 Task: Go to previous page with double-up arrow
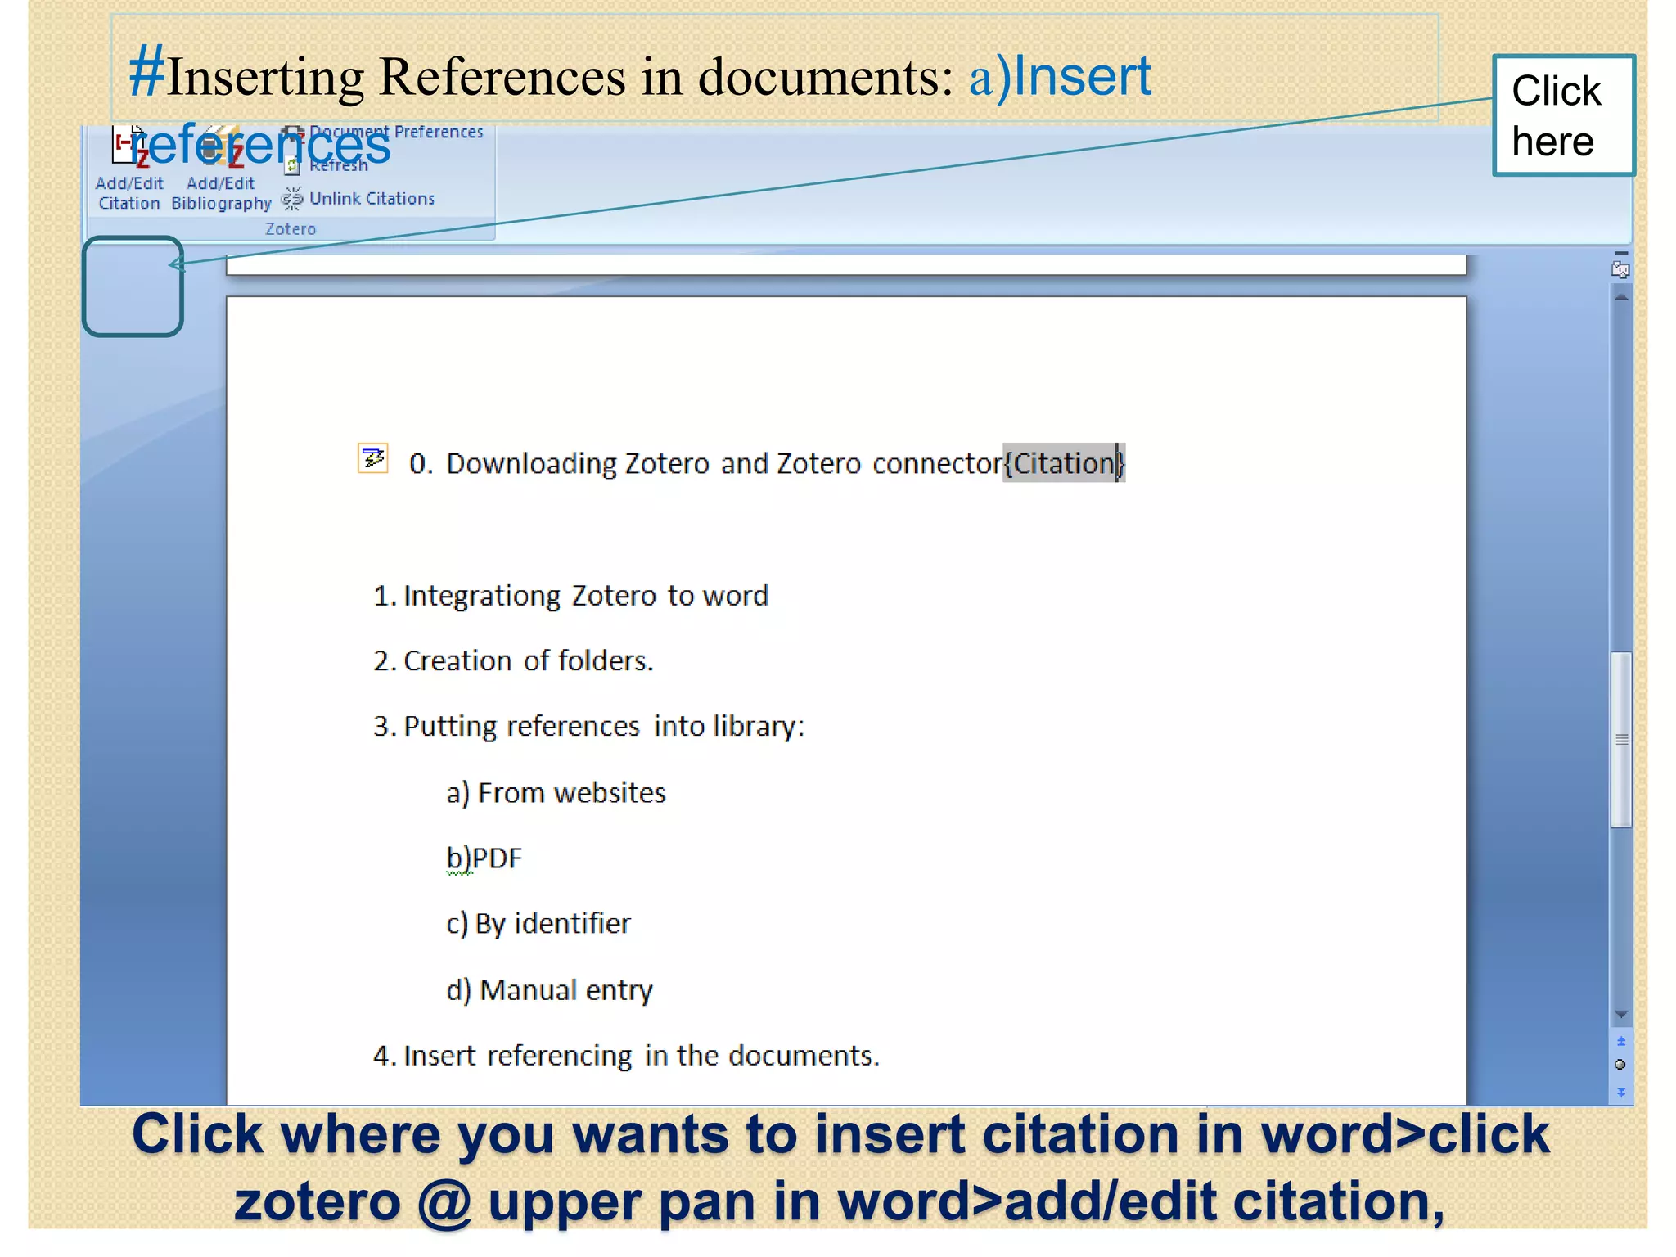tap(1620, 1041)
